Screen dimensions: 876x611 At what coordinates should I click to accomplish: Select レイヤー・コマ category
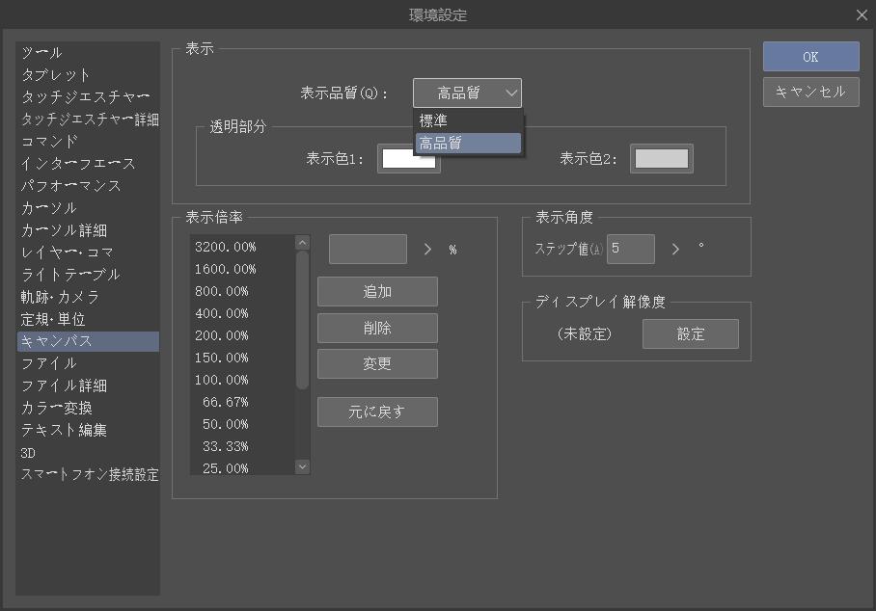pyautogui.click(x=88, y=252)
